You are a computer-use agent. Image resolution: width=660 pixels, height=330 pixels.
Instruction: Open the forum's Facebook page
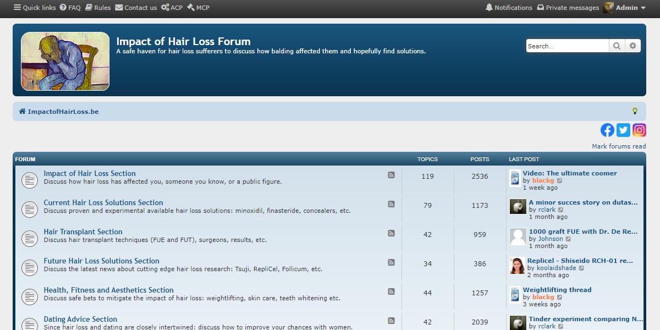click(x=607, y=130)
